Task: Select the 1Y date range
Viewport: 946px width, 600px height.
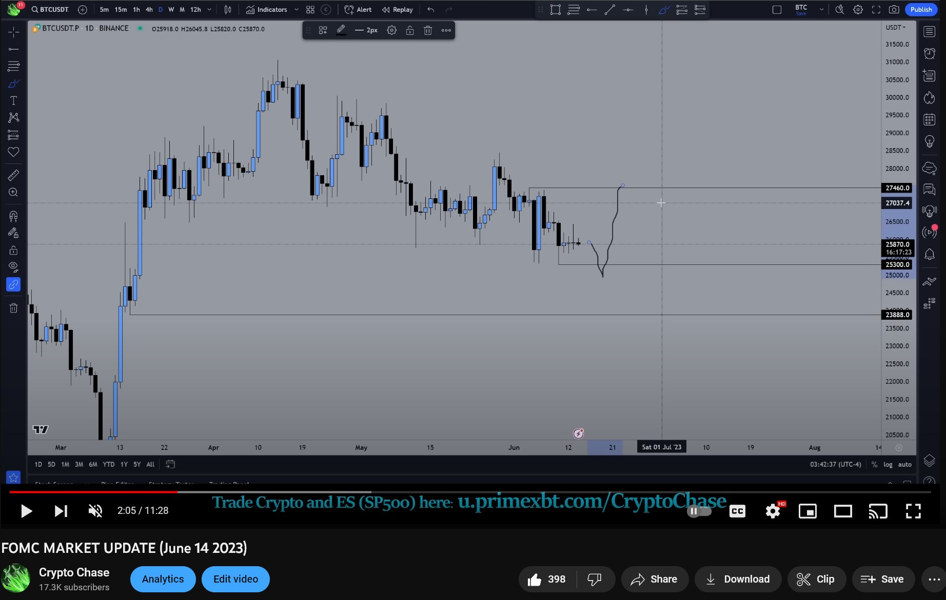Action: click(124, 464)
